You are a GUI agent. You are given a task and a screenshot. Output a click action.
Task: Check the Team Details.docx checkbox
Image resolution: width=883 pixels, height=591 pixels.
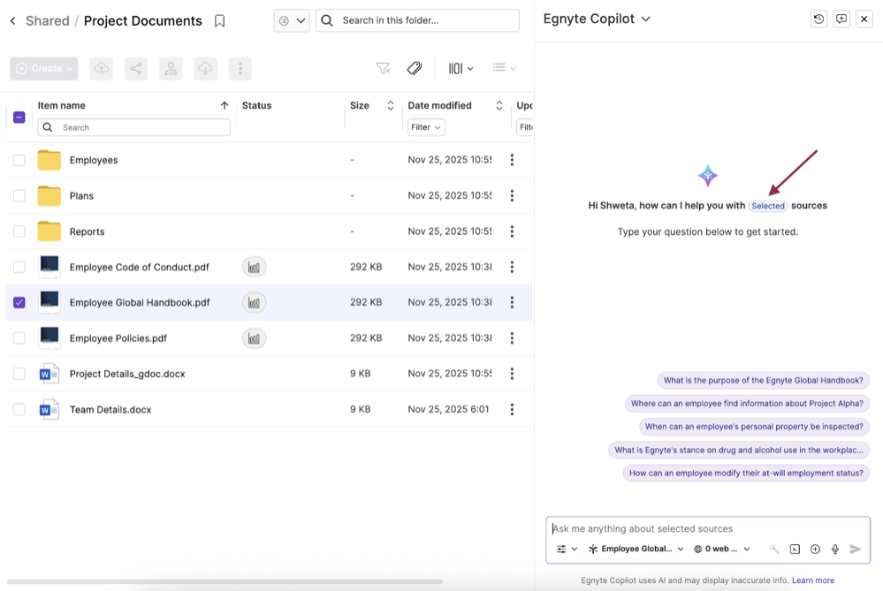coord(19,409)
